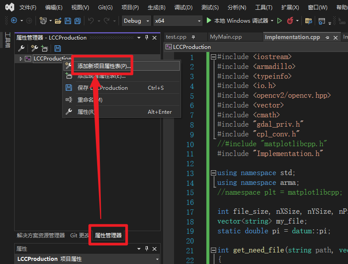Collapse the include block at line 1

pos(213,57)
